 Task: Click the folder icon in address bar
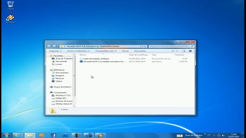pos(61,46)
